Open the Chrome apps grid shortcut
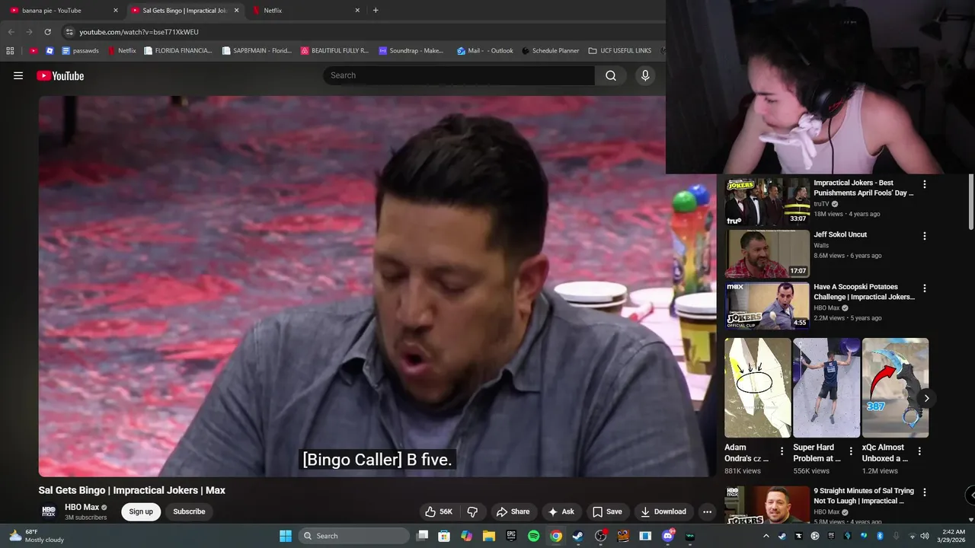 point(10,51)
